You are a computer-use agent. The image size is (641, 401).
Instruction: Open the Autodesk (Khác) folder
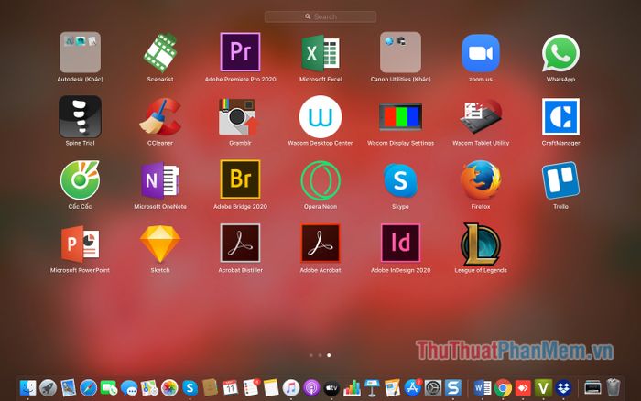(x=81, y=52)
